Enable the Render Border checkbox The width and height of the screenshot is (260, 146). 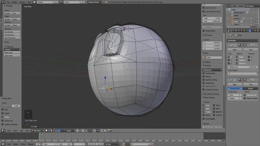point(204,31)
